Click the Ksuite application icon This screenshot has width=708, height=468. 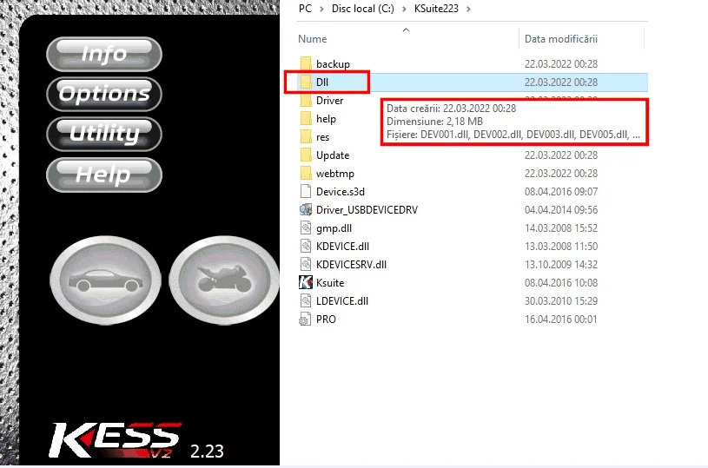(x=306, y=282)
